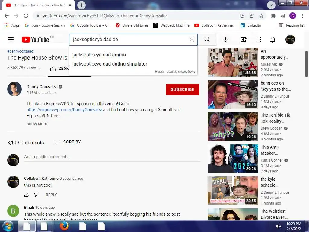Bookmark this page with the star icon

[261, 16]
